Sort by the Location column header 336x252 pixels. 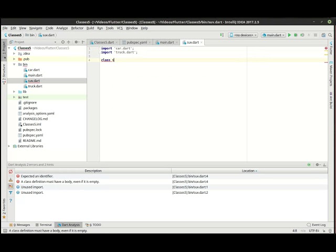pyautogui.click(x=249, y=171)
